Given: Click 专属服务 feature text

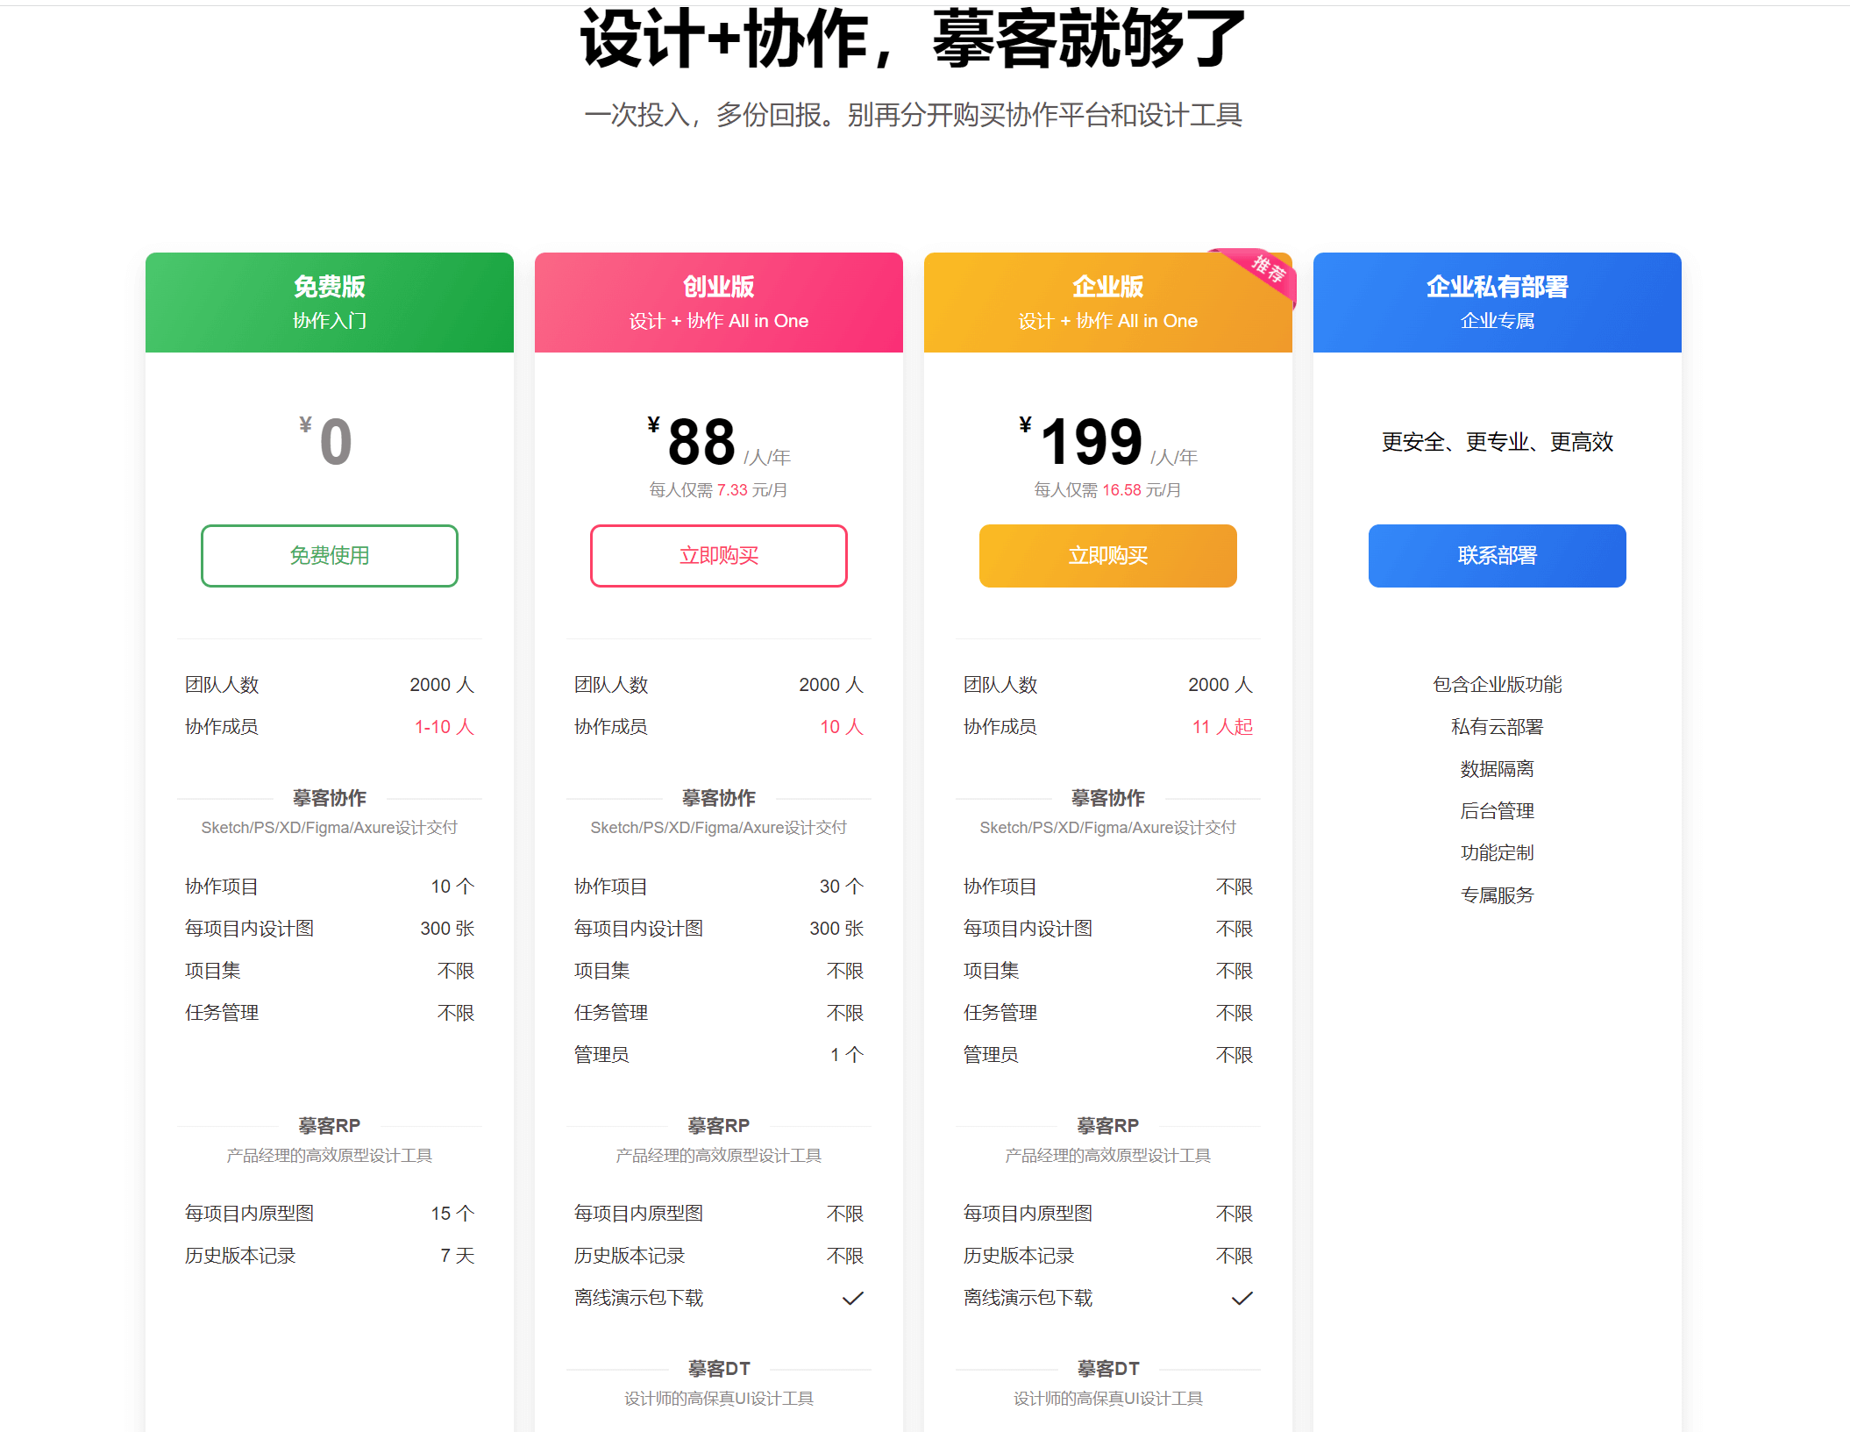Looking at the screenshot, I should click(1498, 895).
